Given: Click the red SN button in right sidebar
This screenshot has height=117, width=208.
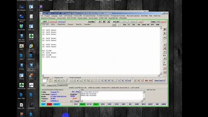Looking at the screenshot, I should click(165, 68).
